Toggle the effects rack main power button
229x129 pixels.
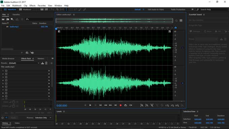[2, 118]
